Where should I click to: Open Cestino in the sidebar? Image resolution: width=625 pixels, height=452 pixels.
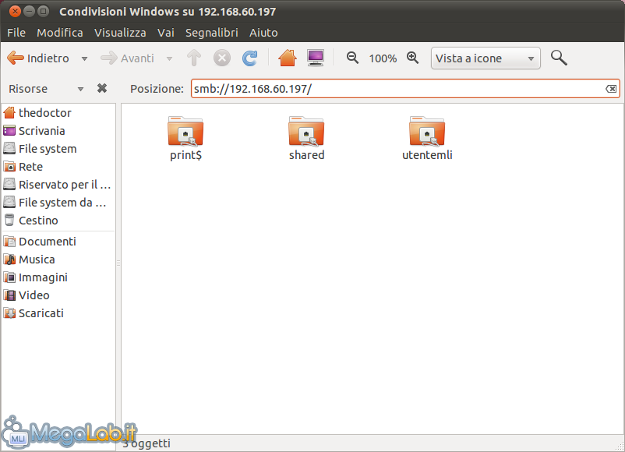coord(58,221)
